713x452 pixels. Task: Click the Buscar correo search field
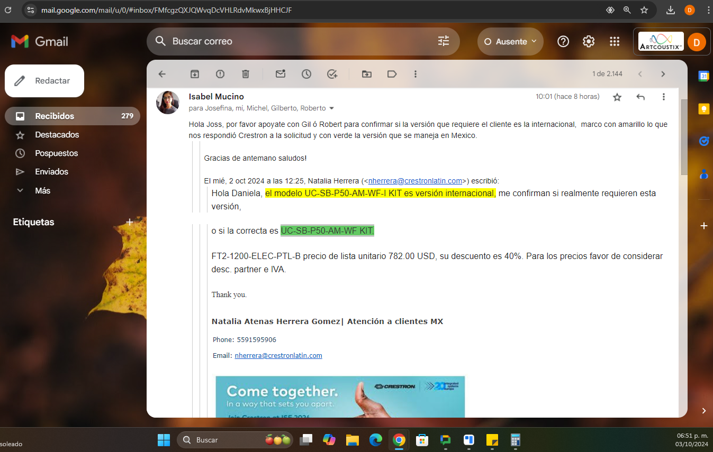point(303,41)
